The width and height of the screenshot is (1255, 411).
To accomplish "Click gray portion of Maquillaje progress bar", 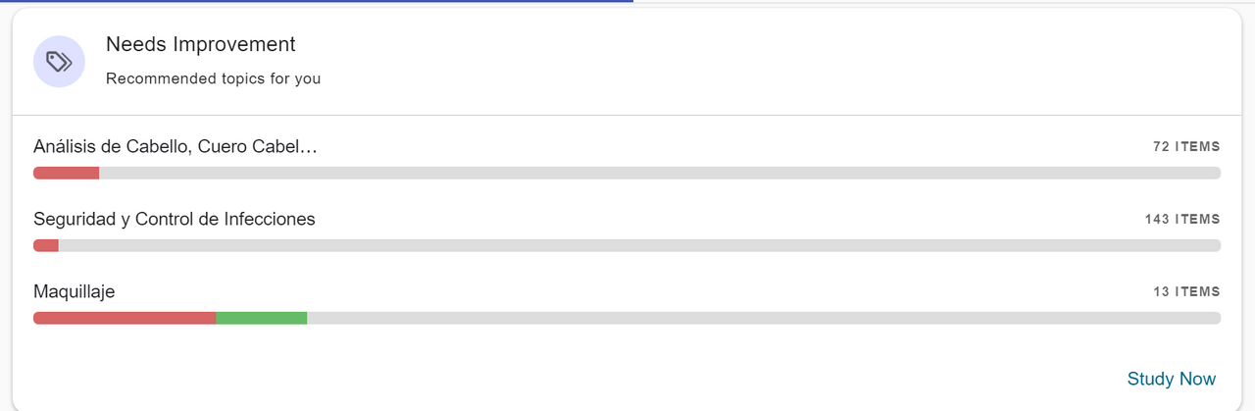I will click(x=765, y=318).
